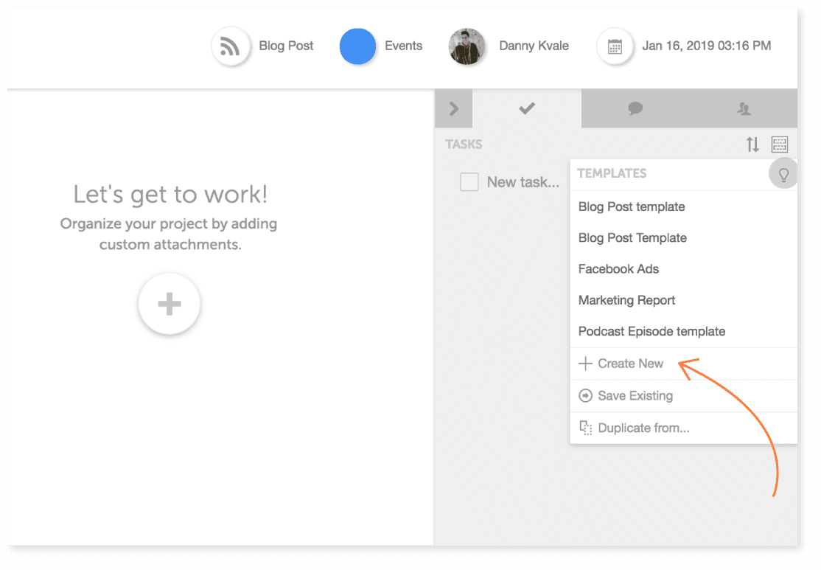Viewport: 821px width, 570px height.
Task: Click the Blog Post type label
Action: [286, 46]
